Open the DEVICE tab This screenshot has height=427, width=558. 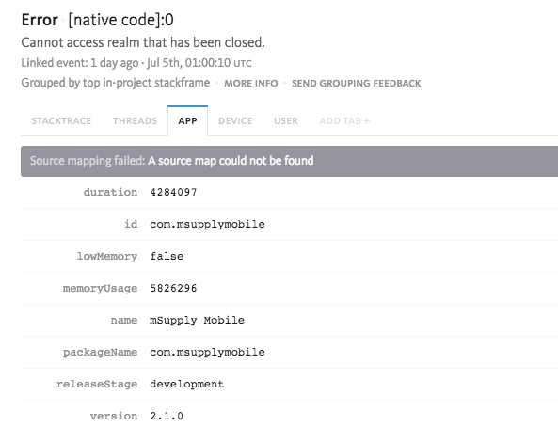(235, 121)
